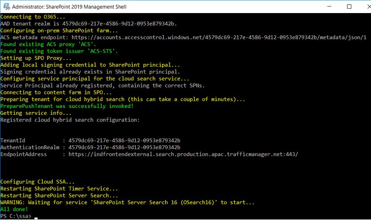Click the PS C:\ssa> command prompt
This screenshot has width=371, height=221.
point(16,216)
